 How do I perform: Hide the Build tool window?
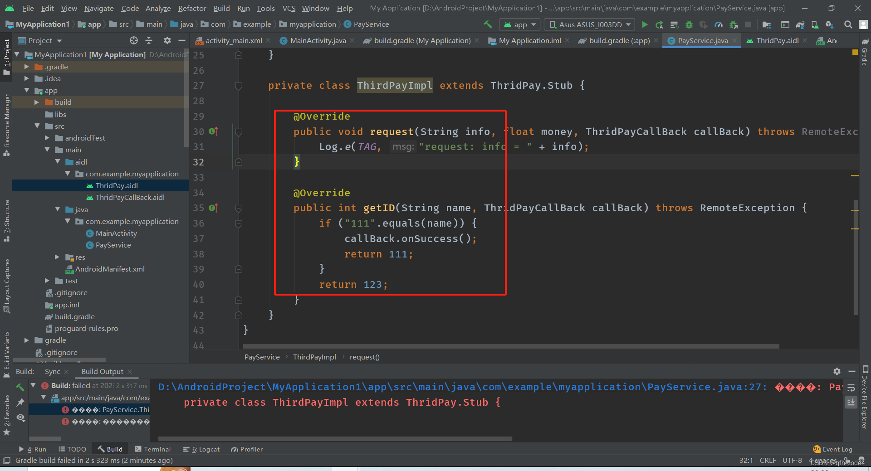coord(852,371)
